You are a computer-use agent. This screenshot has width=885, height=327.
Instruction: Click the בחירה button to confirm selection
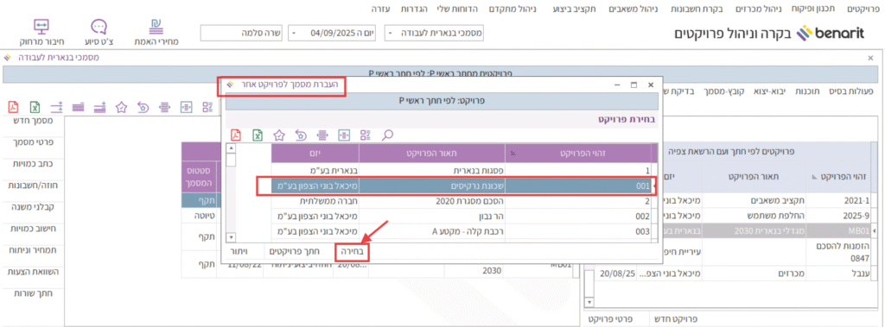click(x=353, y=251)
